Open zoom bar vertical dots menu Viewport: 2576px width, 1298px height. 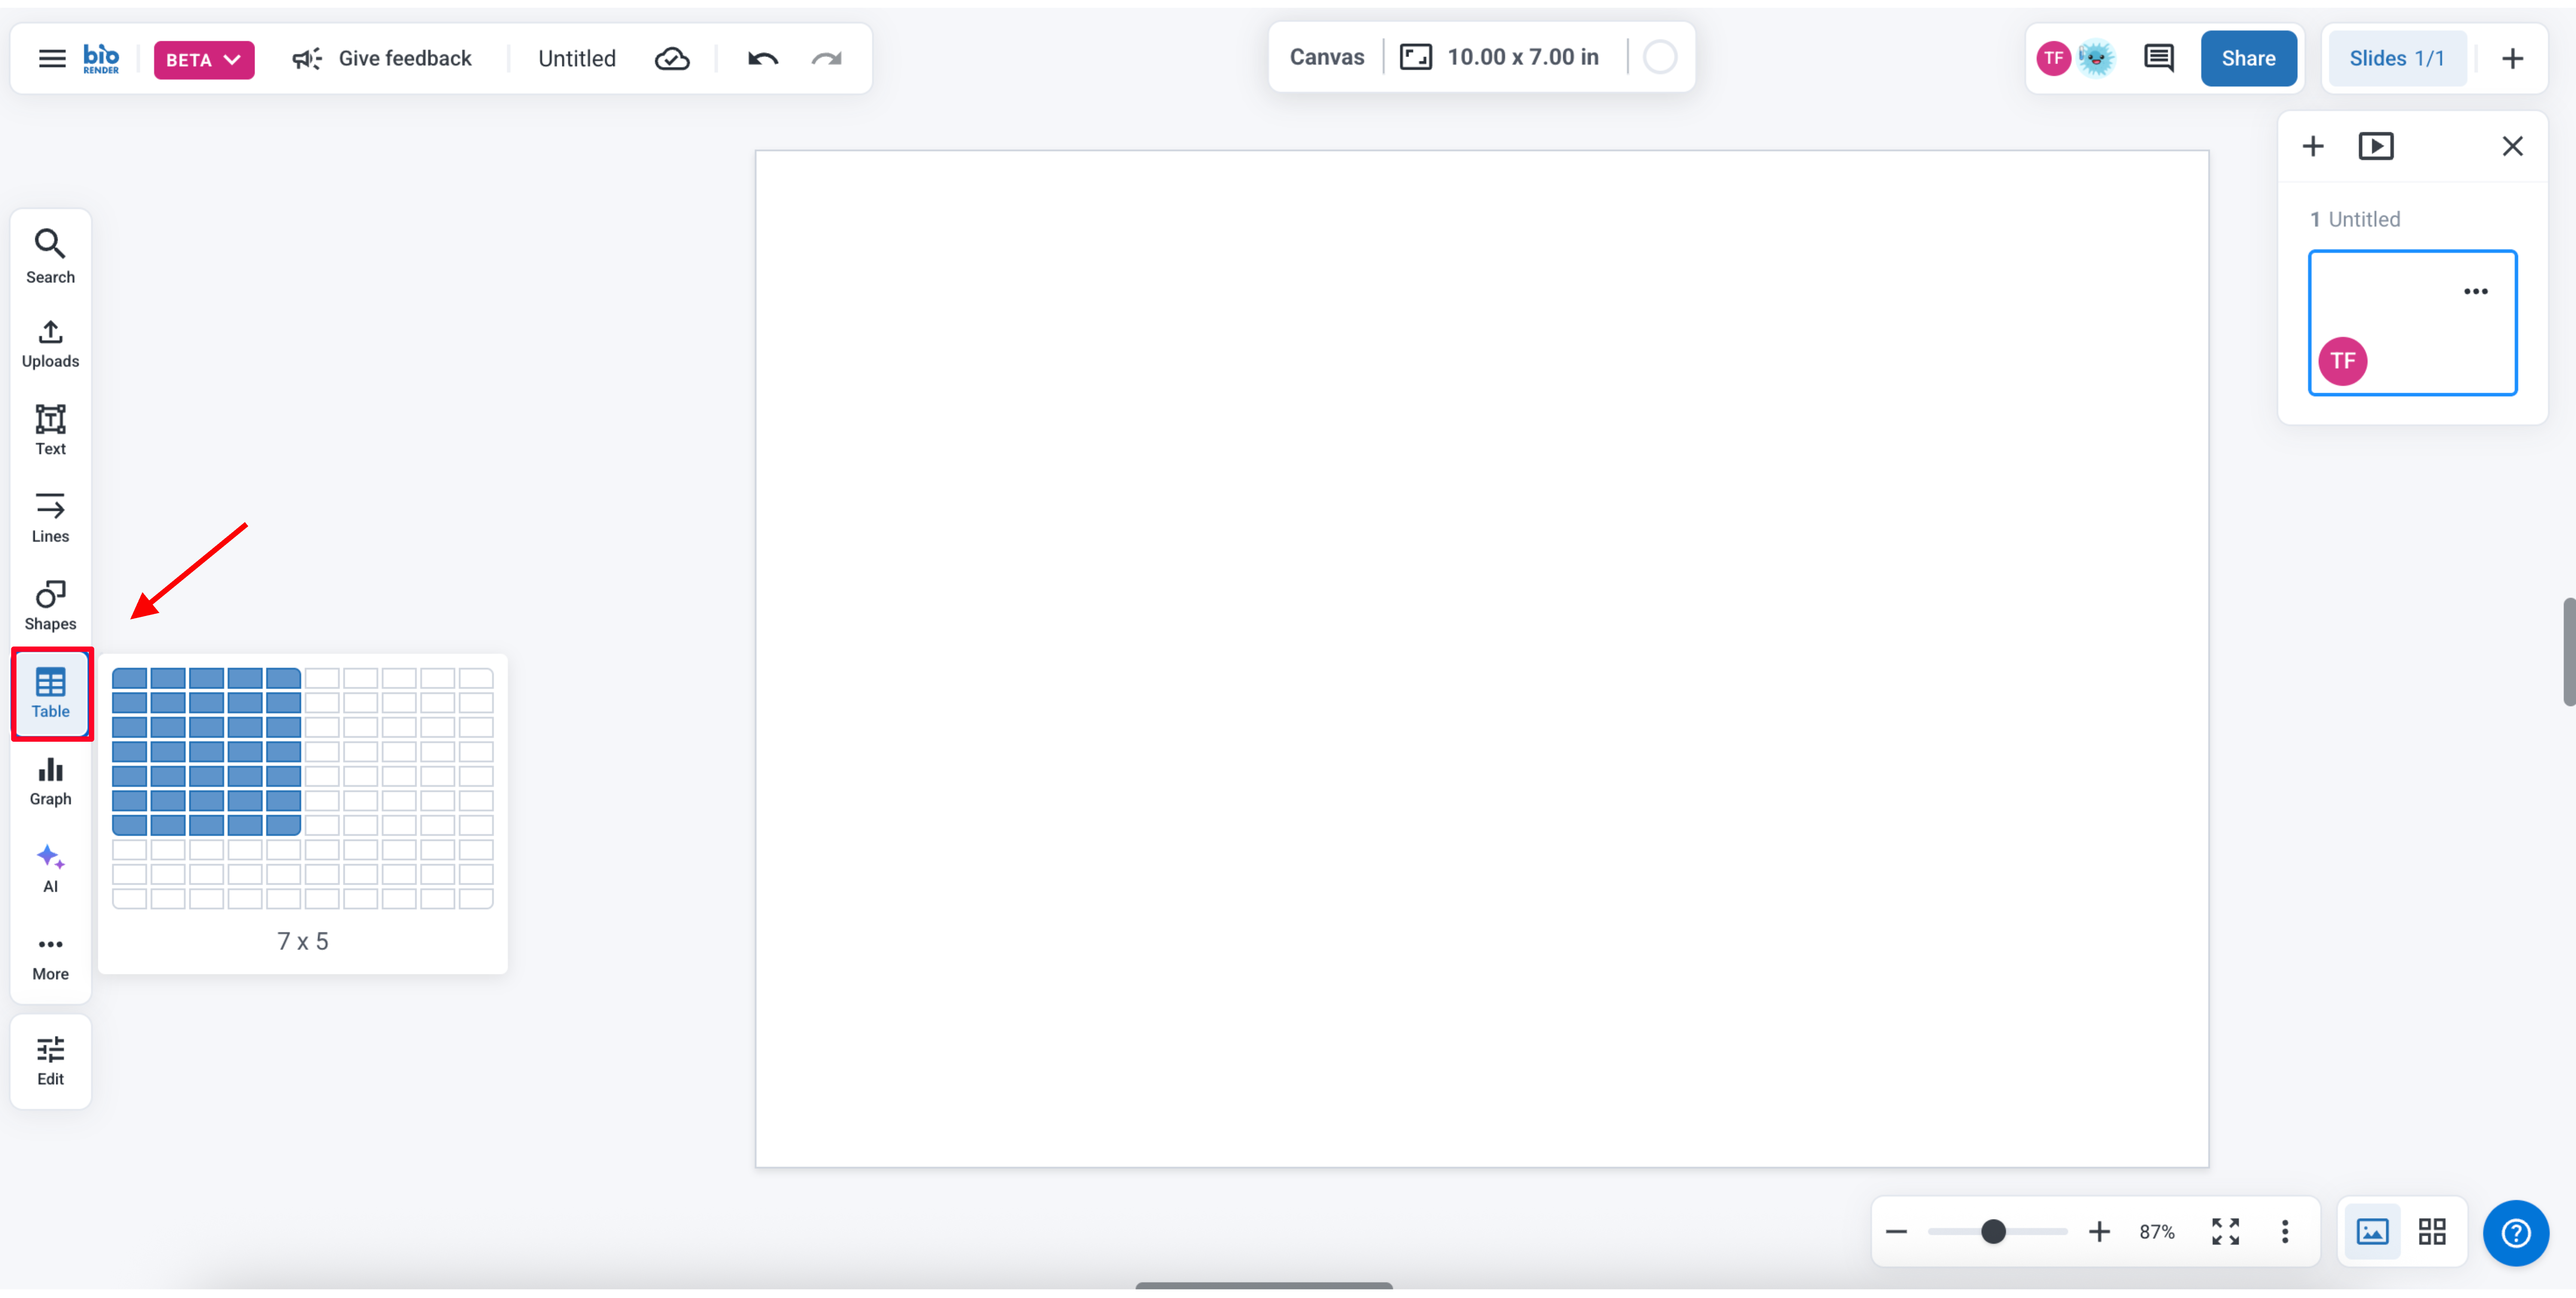tap(2284, 1231)
